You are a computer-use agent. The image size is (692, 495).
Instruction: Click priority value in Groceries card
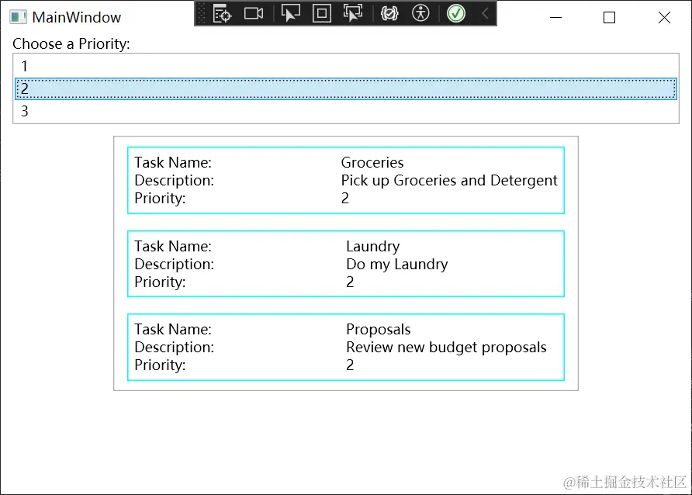click(345, 199)
